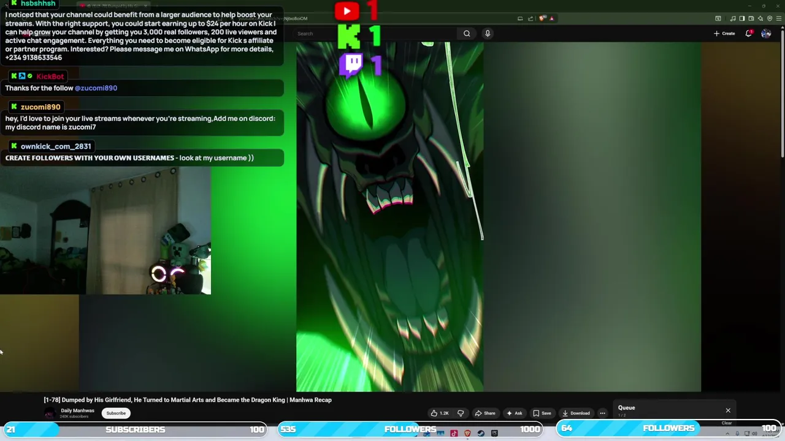
Task: Open the Leo AI sparkle icon
Action: coord(760,18)
